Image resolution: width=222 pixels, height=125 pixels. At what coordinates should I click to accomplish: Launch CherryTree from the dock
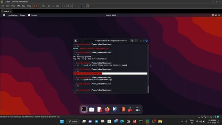(x=130, y=109)
